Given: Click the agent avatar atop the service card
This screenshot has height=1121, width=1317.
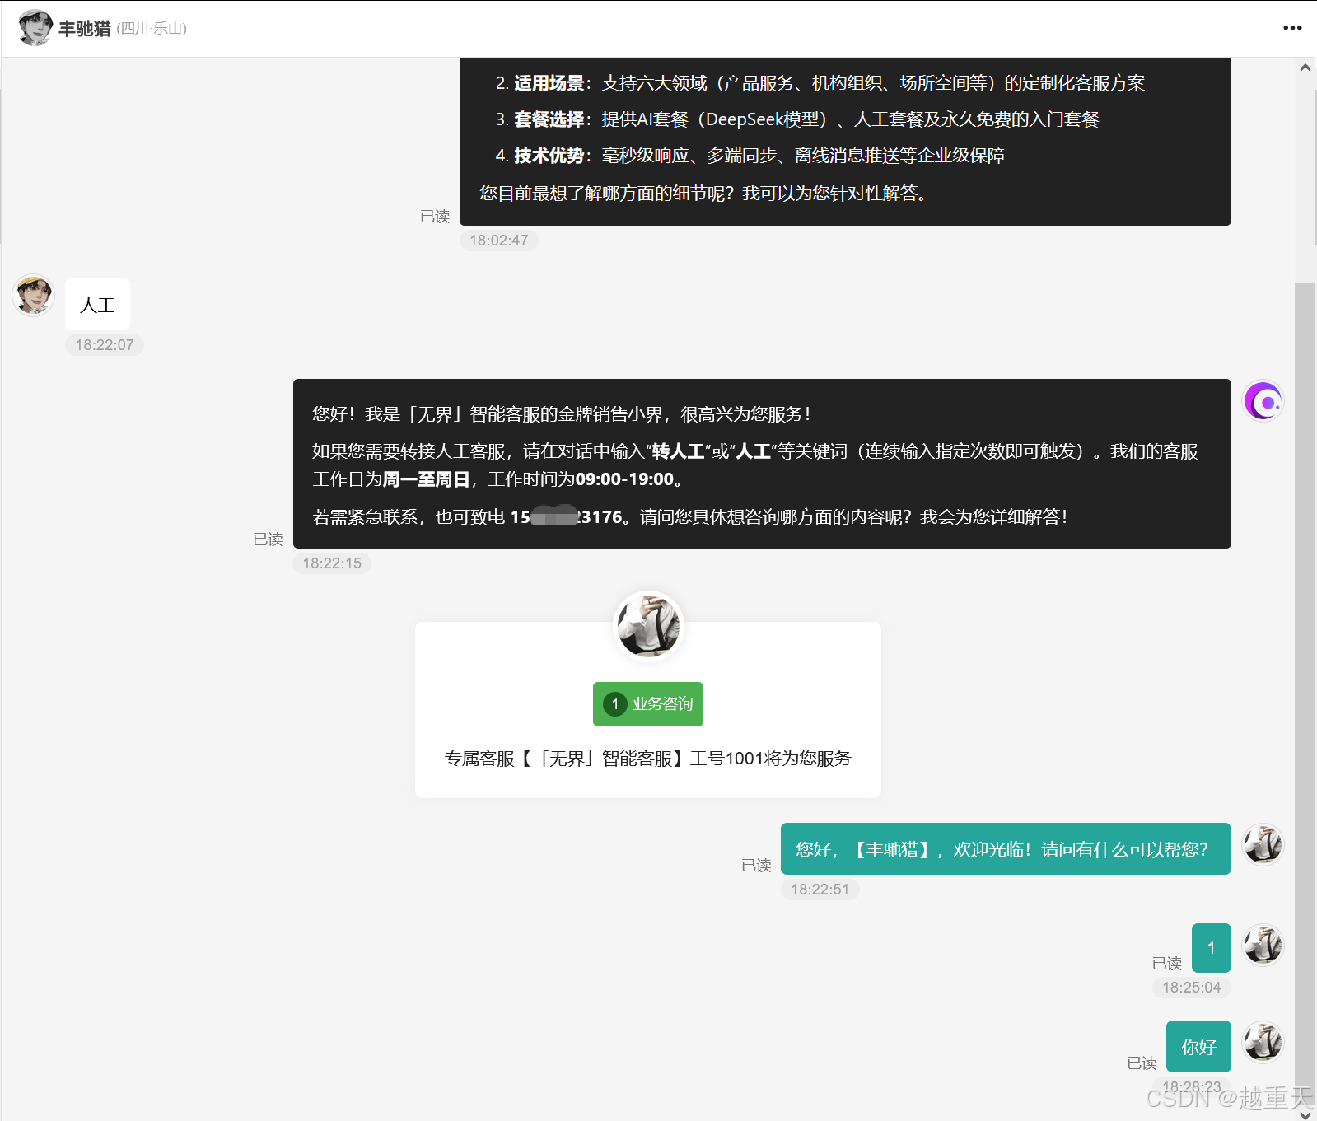Looking at the screenshot, I should (649, 626).
